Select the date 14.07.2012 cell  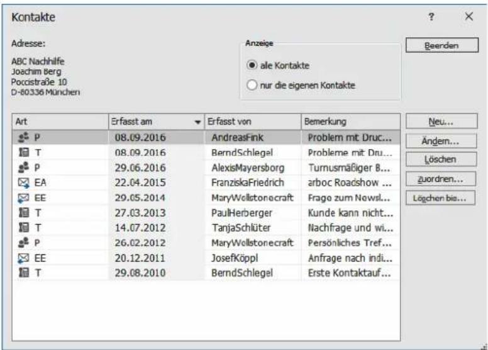[140, 228]
